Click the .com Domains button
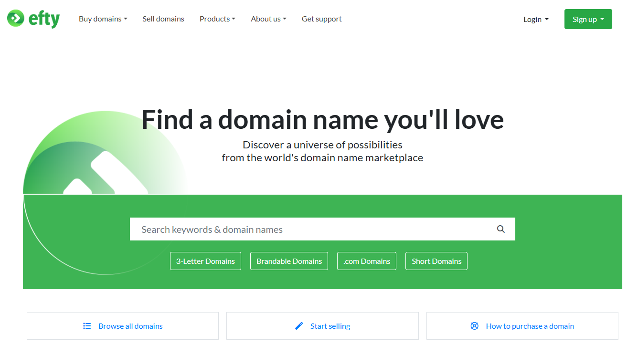The width and height of the screenshot is (627, 344). click(x=366, y=261)
